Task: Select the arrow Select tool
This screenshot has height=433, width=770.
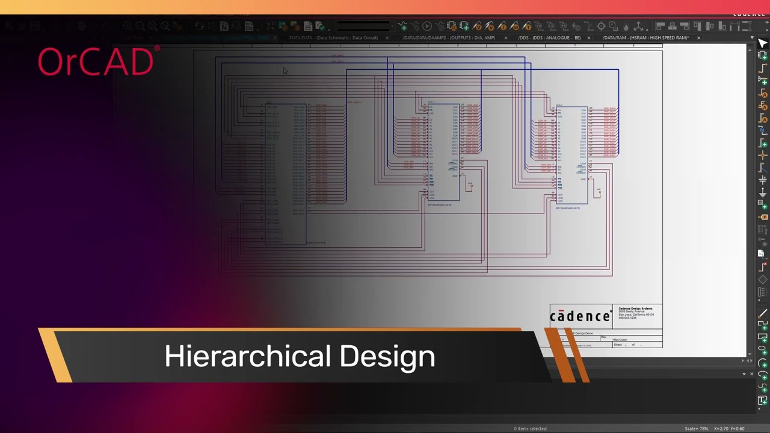Action: [763, 43]
